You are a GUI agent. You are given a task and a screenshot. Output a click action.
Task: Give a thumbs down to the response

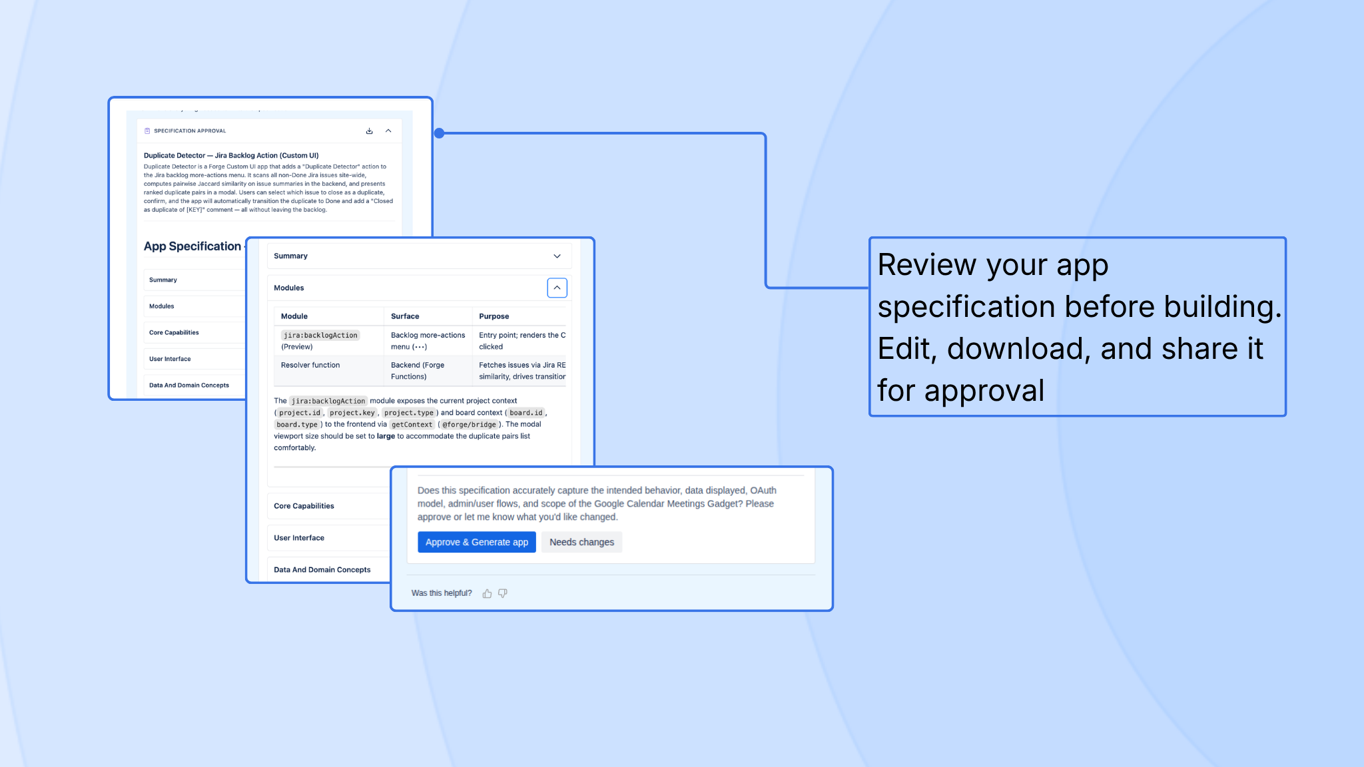[x=503, y=593]
